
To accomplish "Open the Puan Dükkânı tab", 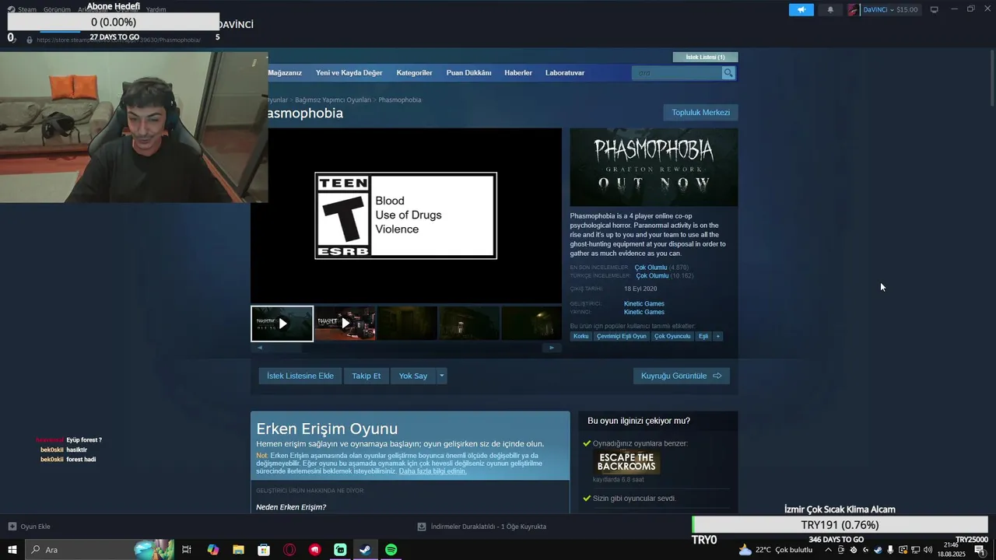I will (x=468, y=73).
